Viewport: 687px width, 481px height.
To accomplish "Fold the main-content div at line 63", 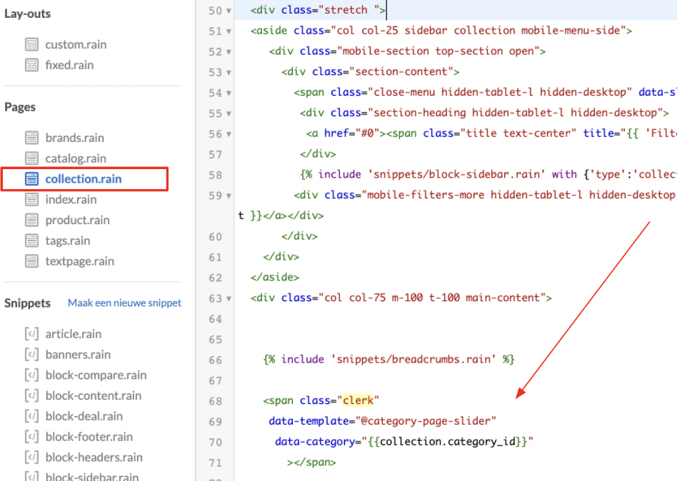I will (229, 298).
